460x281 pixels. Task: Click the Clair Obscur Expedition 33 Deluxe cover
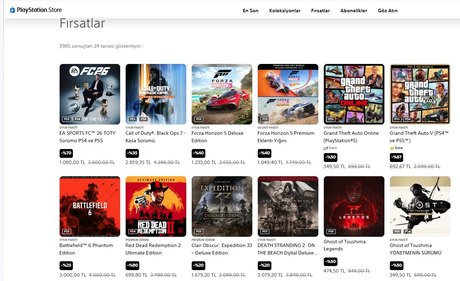coord(222,206)
